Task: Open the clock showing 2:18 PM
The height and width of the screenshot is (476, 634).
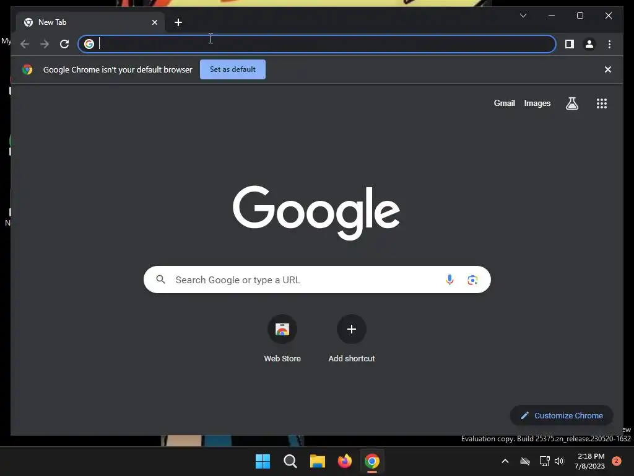Action: [589, 461]
